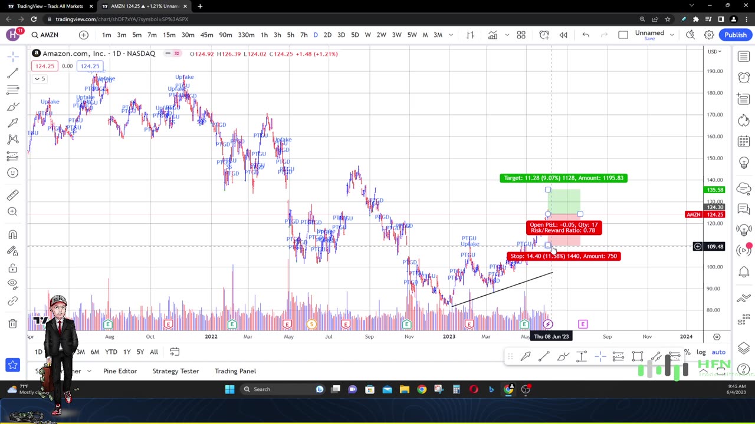Screen dimensions: 755x424
Task: Open the ideas lightbulb in right sidebar
Action: click(743, 163)
